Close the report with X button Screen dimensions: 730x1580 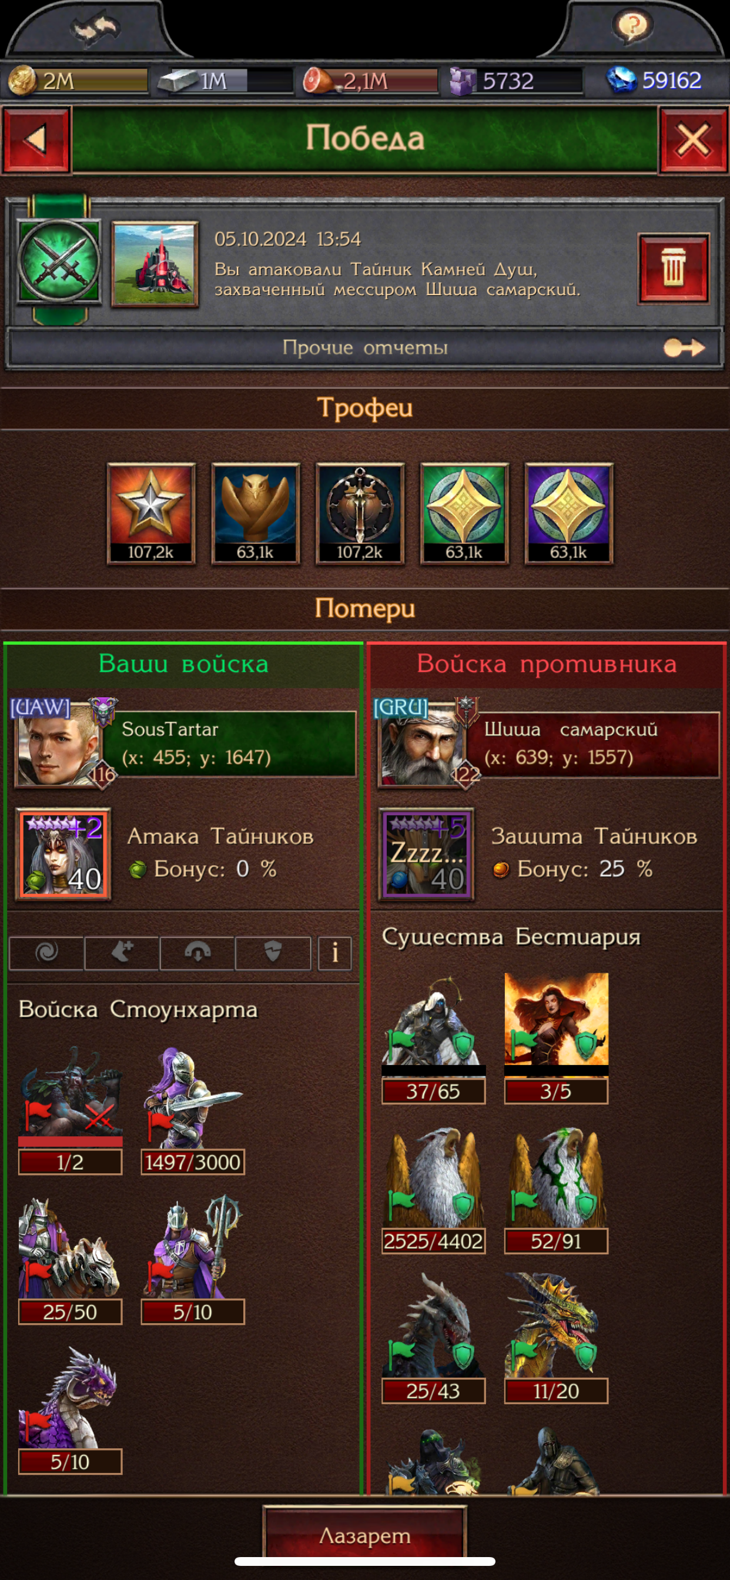(693, 139)
